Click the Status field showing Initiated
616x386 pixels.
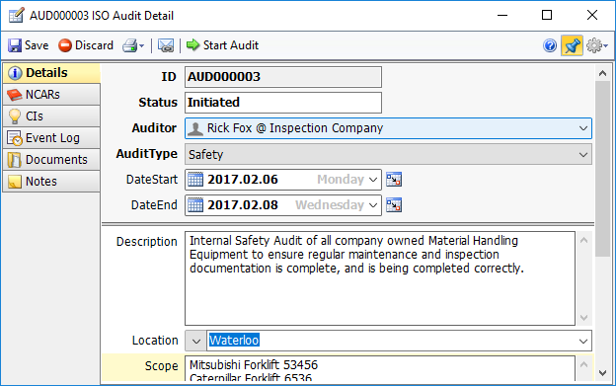[283, 103]
